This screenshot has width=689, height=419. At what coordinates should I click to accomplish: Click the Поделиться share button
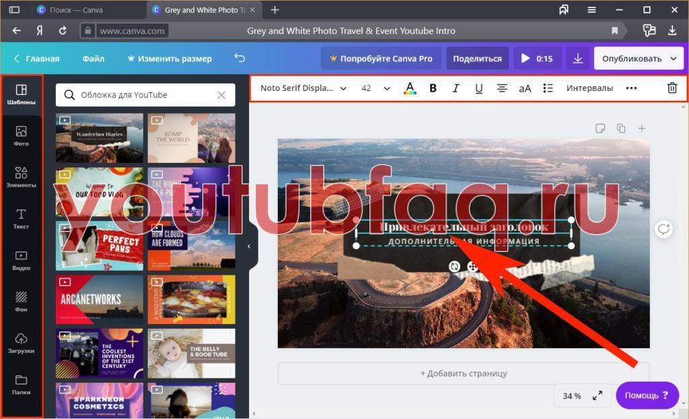[x=477, y=59]
